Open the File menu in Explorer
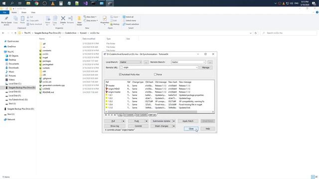The width and height of the screenshot is (319, 179). (x=4, y=12)
